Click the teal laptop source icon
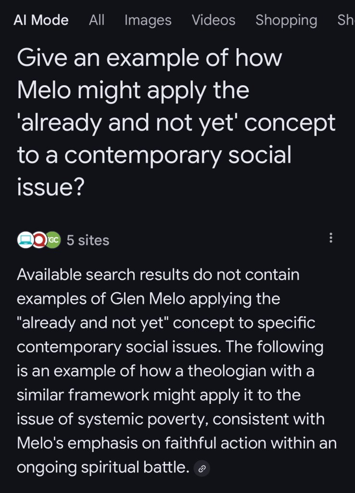Viewport: 355px width, 493px height. tap(25, 240)
